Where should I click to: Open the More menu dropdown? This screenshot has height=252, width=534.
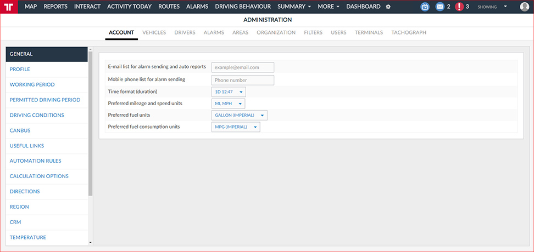click(x=328, y=7)
